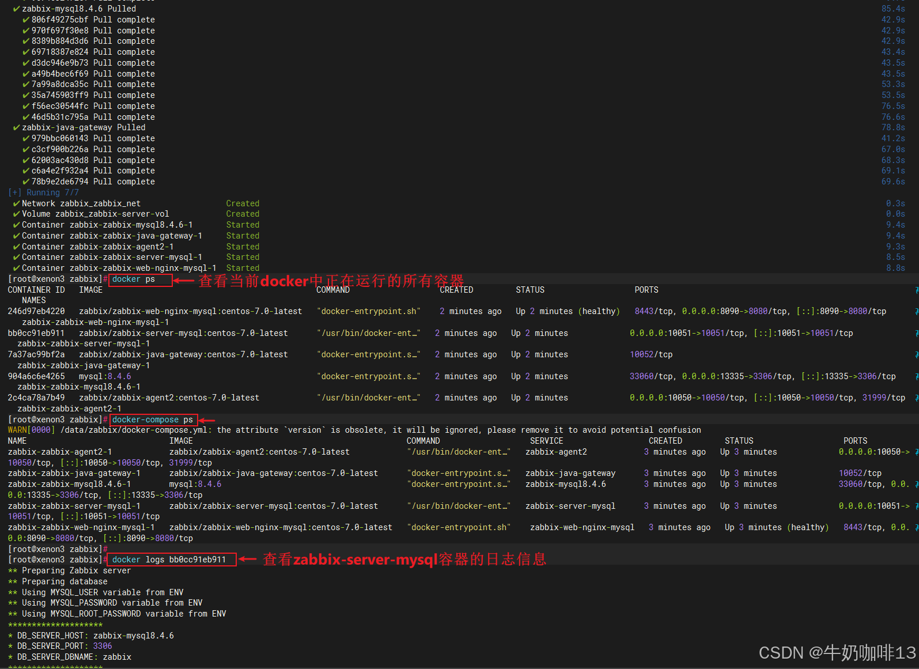Click 'Container zabbix-zabbix-mysql8.4.6-1' Started line
Screen dimensions: 919x669
(136, 225)
